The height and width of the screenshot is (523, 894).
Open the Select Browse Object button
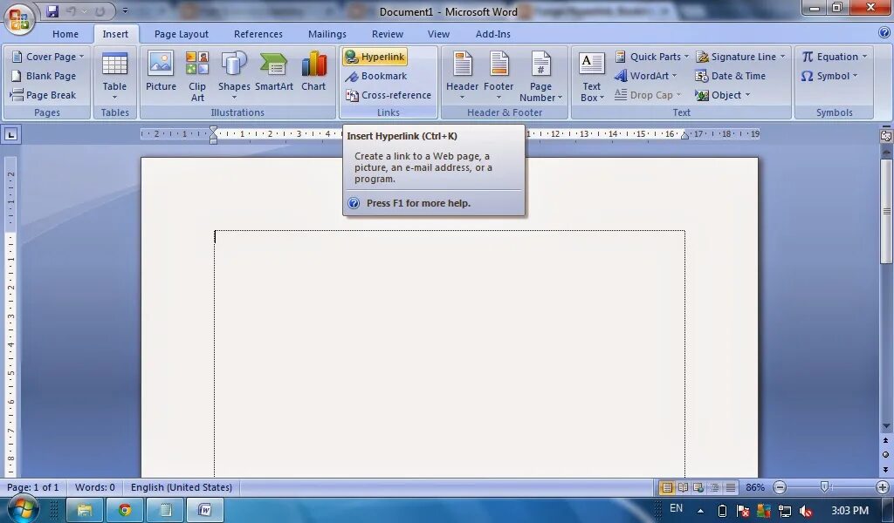(885, 454)
